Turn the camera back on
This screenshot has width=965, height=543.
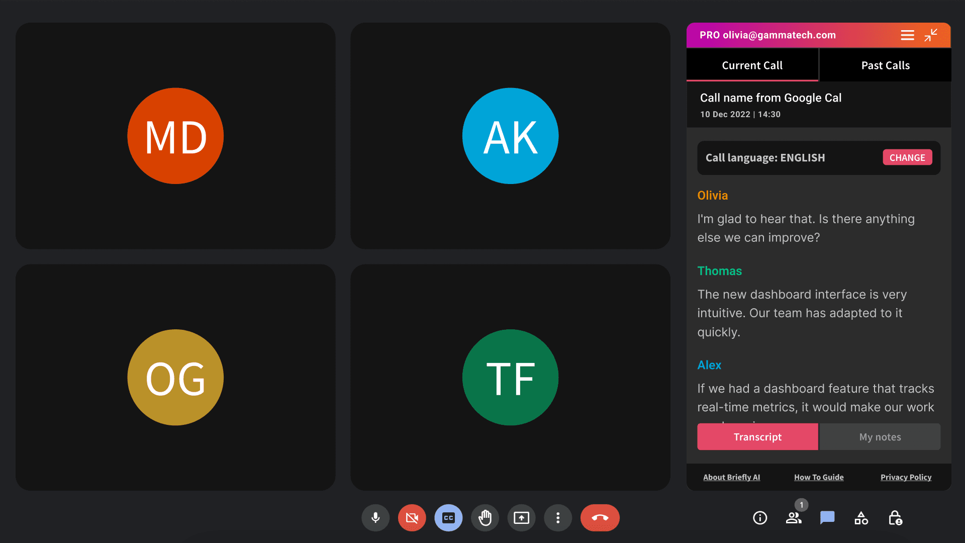tap(412, 518)
